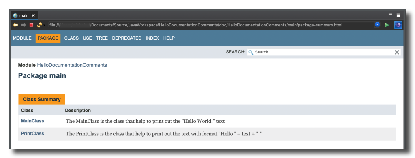Select the main tab
415x158 pixels.
[24, 16]
